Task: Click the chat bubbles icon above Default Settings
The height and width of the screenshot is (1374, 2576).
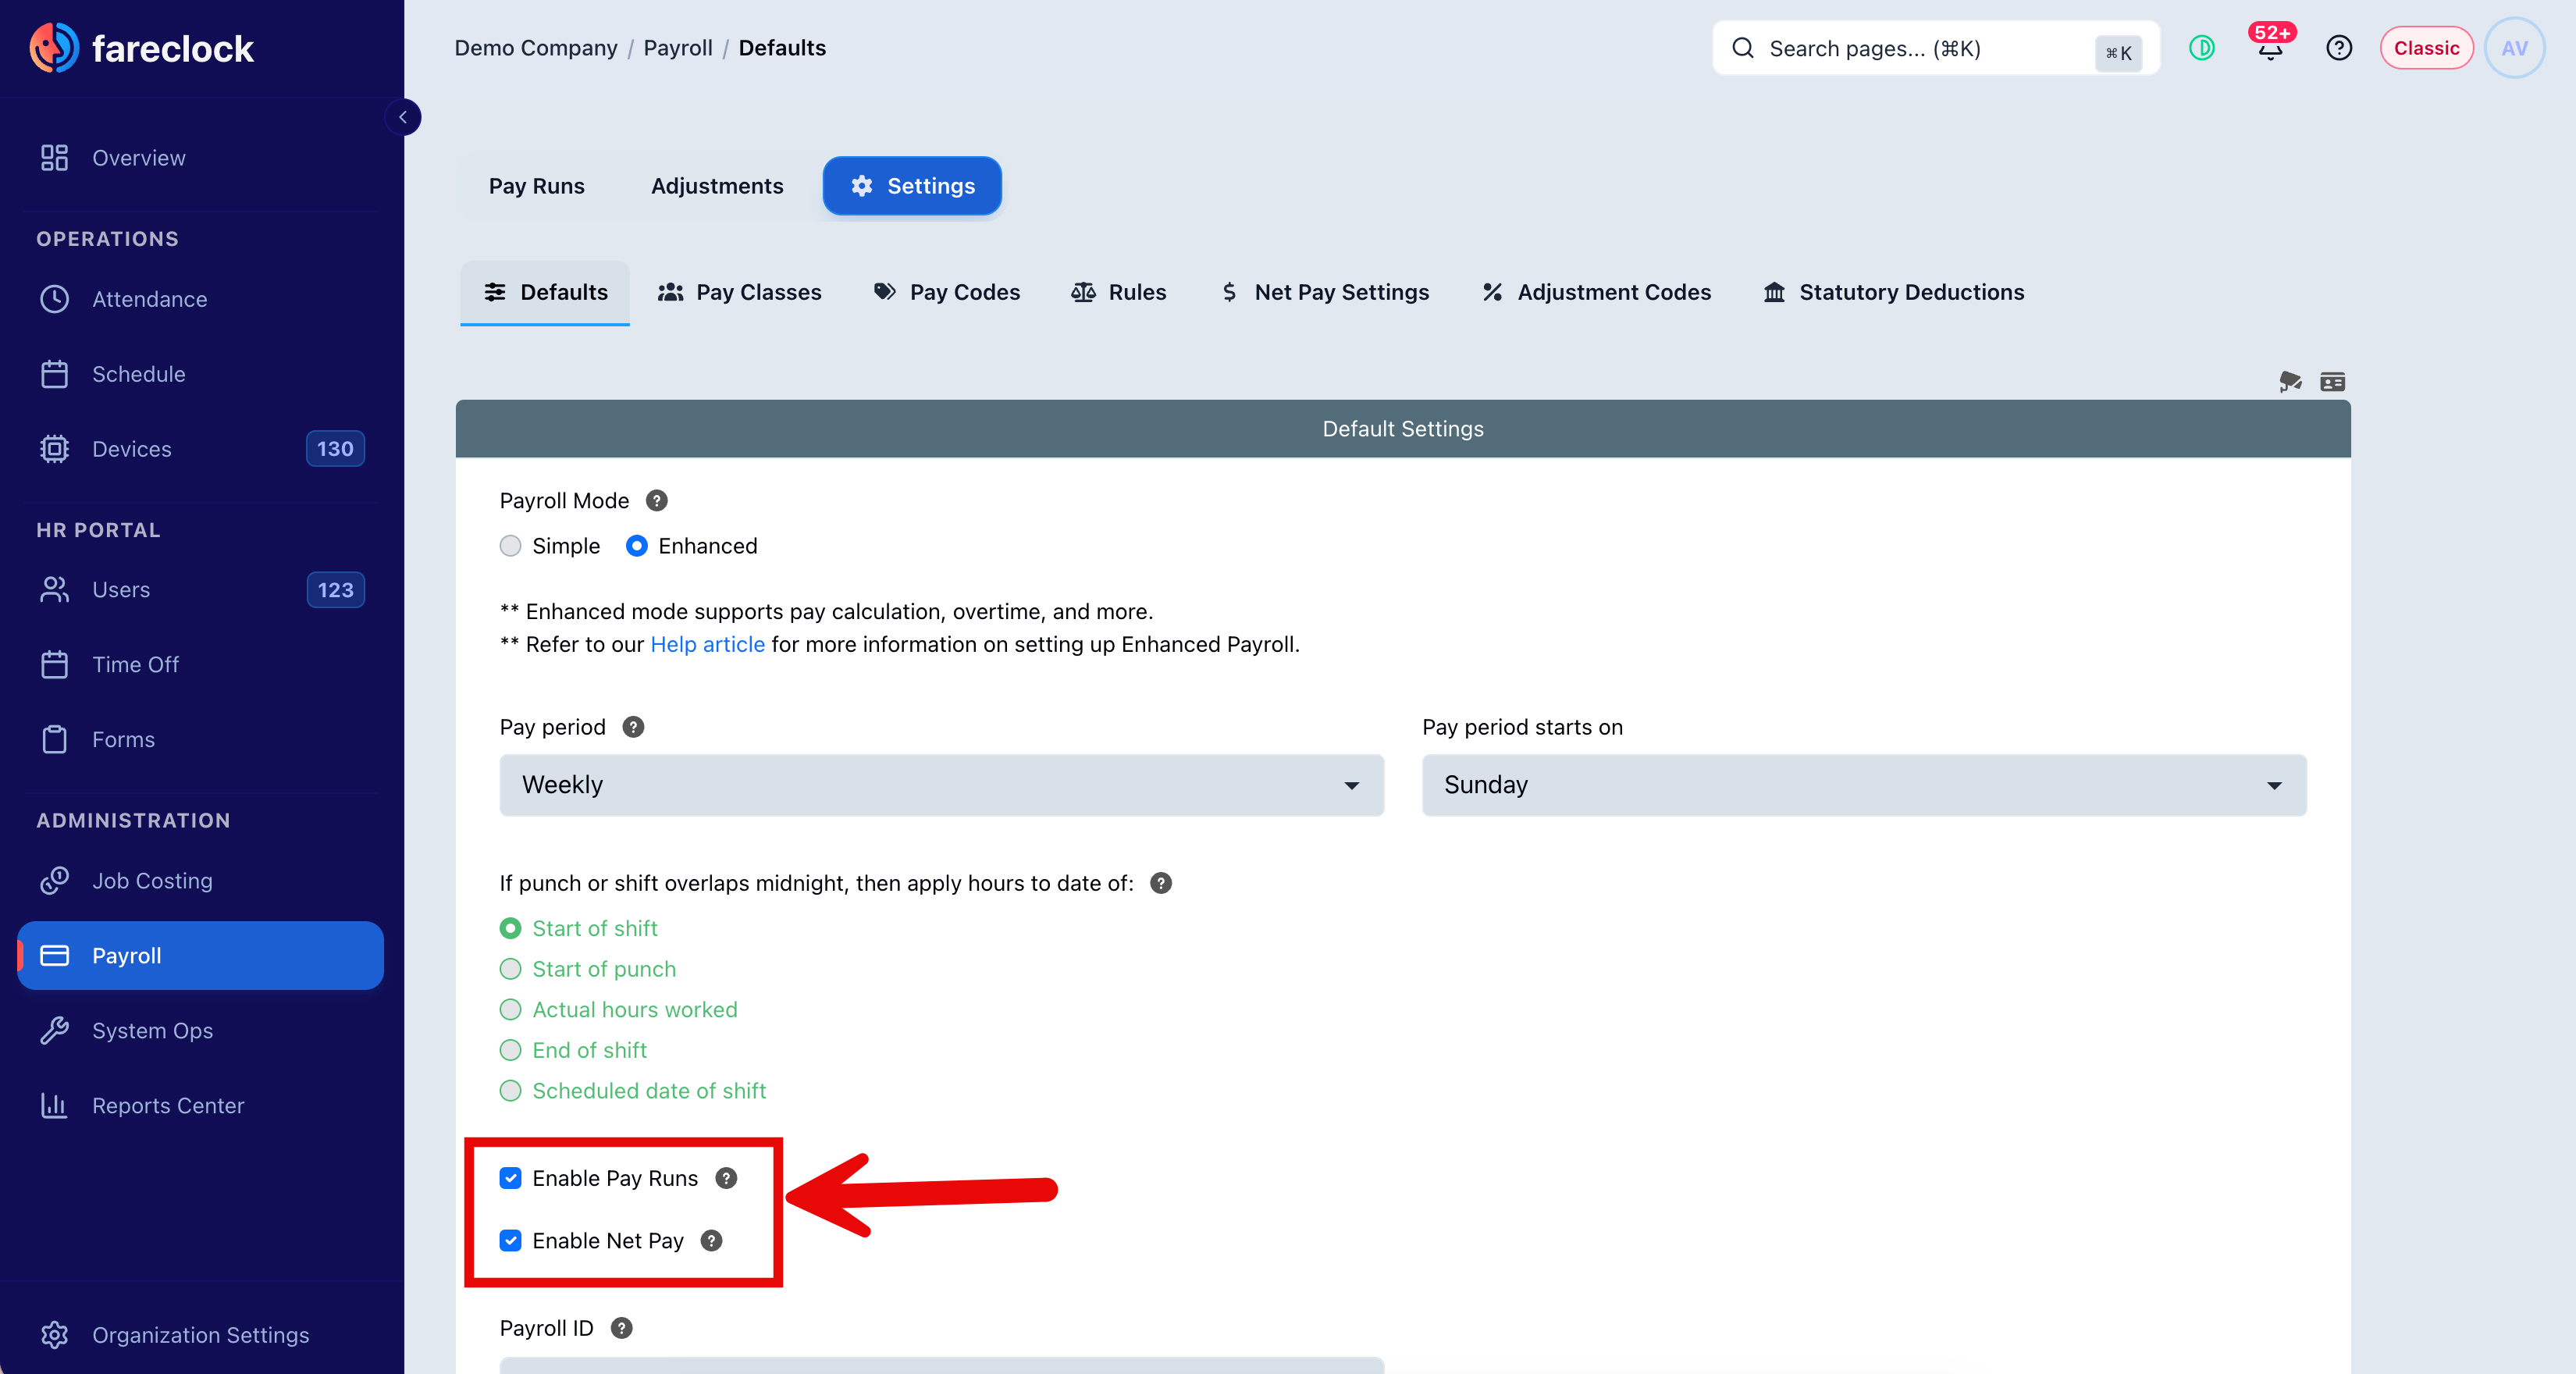Action: click(x=2290, y=381)
